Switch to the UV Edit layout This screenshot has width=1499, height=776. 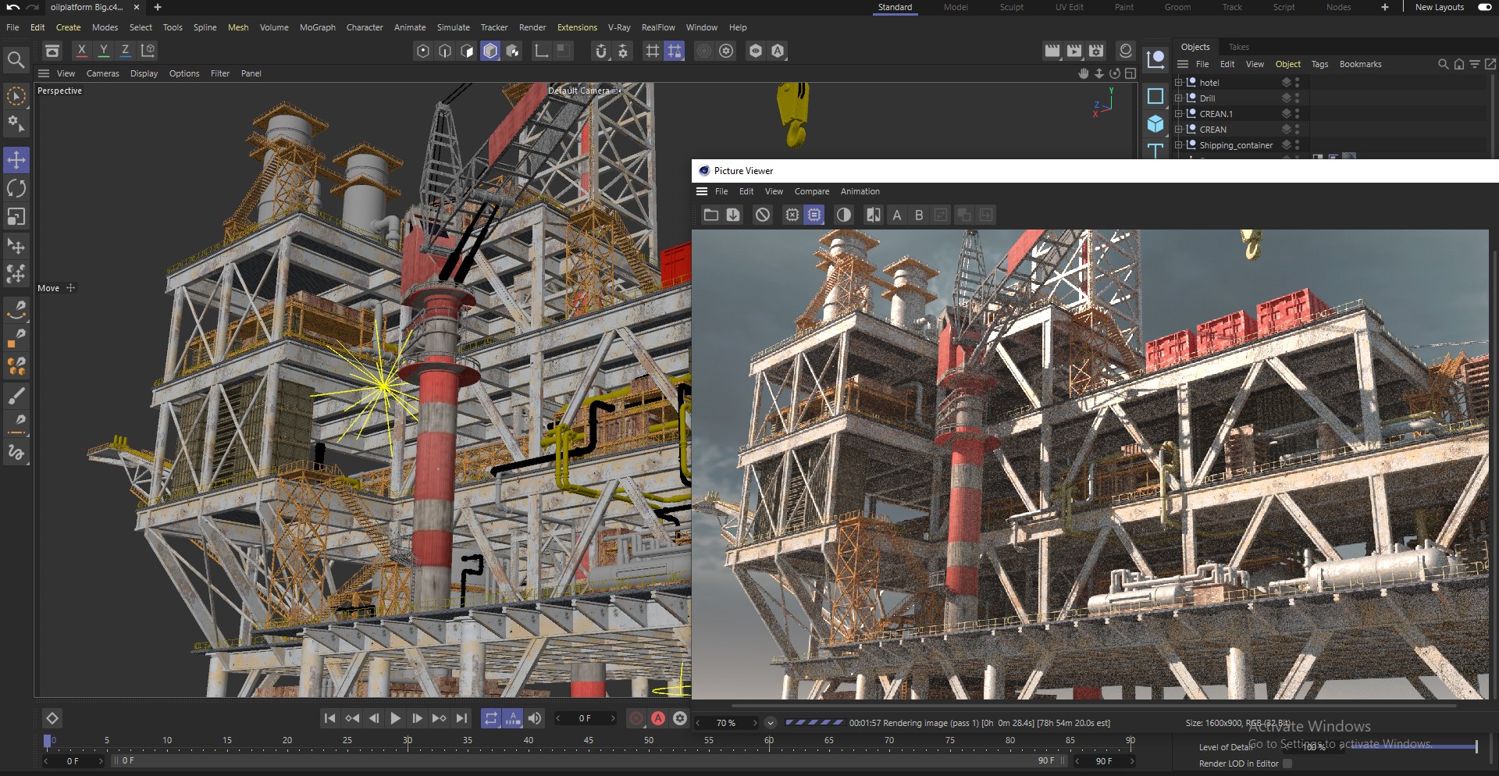[x=1070, y=7]
